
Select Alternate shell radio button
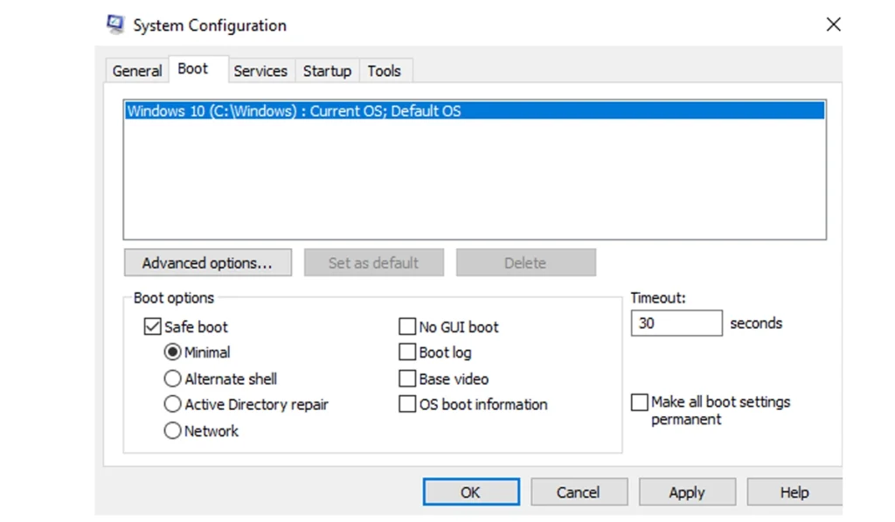pos(173,379)
